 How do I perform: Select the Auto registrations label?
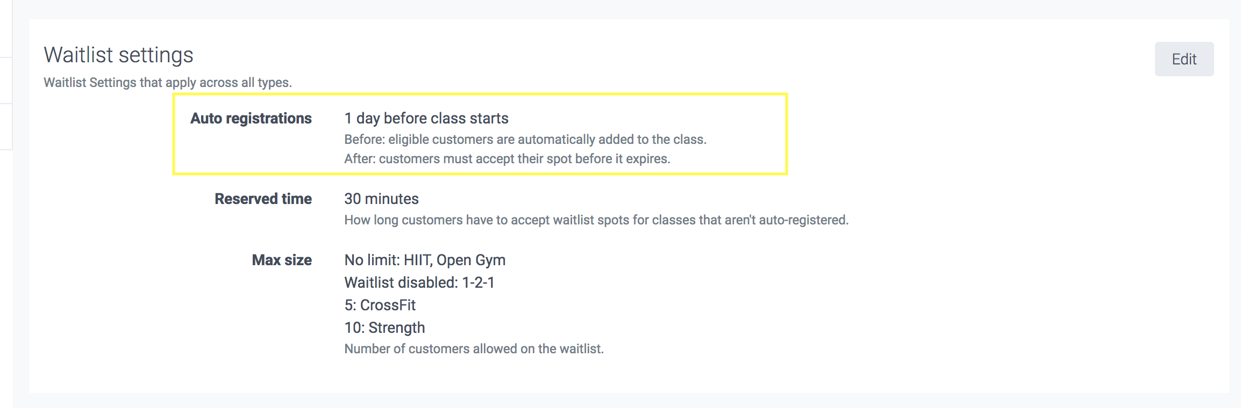coord(251,118)
